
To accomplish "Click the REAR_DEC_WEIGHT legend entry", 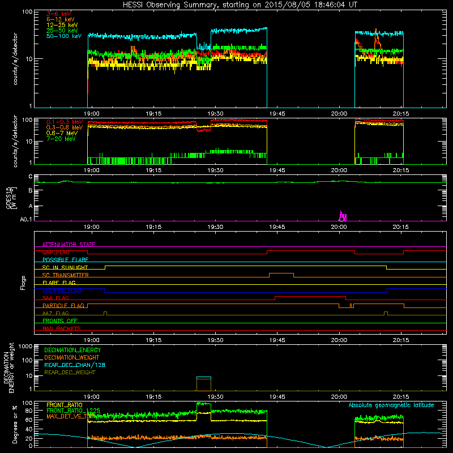I will (x=70, y=373).
